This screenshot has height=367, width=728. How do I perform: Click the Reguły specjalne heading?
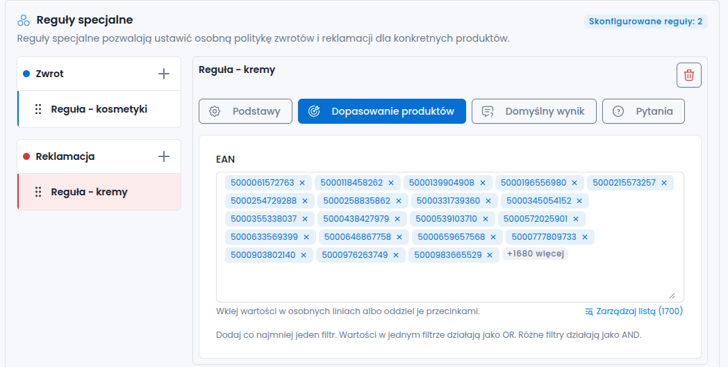click(x=85, y=20)
